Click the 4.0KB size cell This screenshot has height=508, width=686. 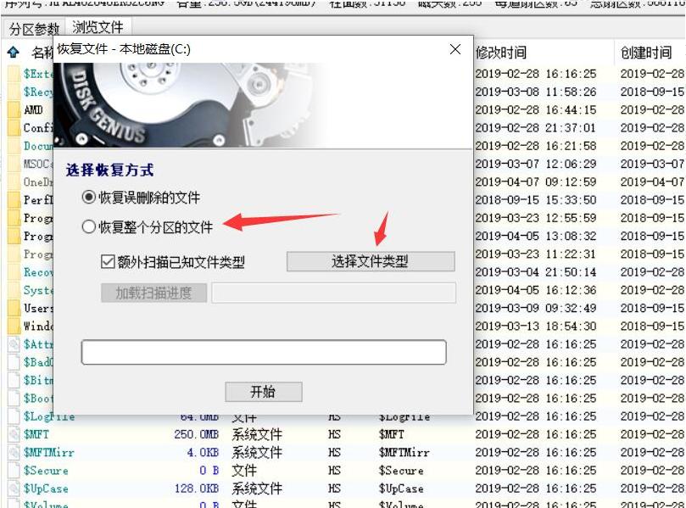(203, 452)
